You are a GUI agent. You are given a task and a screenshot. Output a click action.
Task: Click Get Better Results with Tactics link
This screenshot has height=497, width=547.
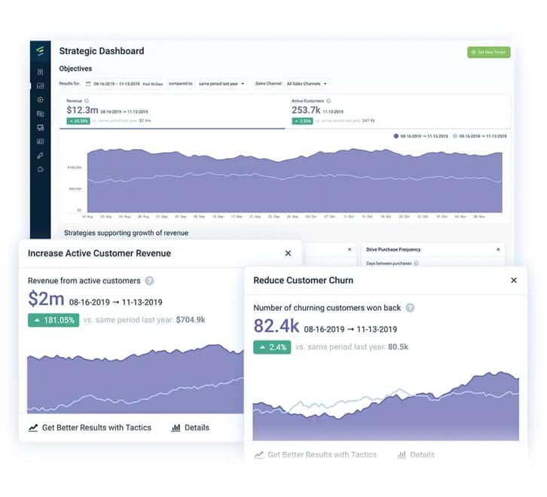pos(90,428)
